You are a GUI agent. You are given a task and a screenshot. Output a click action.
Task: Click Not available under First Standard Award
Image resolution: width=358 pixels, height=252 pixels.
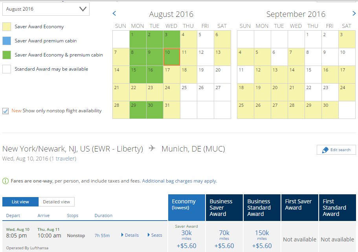(338, 239)
